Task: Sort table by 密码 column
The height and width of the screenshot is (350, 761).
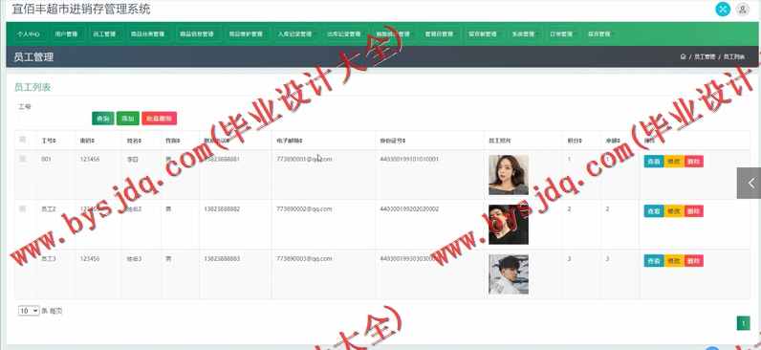Action: 87,141
